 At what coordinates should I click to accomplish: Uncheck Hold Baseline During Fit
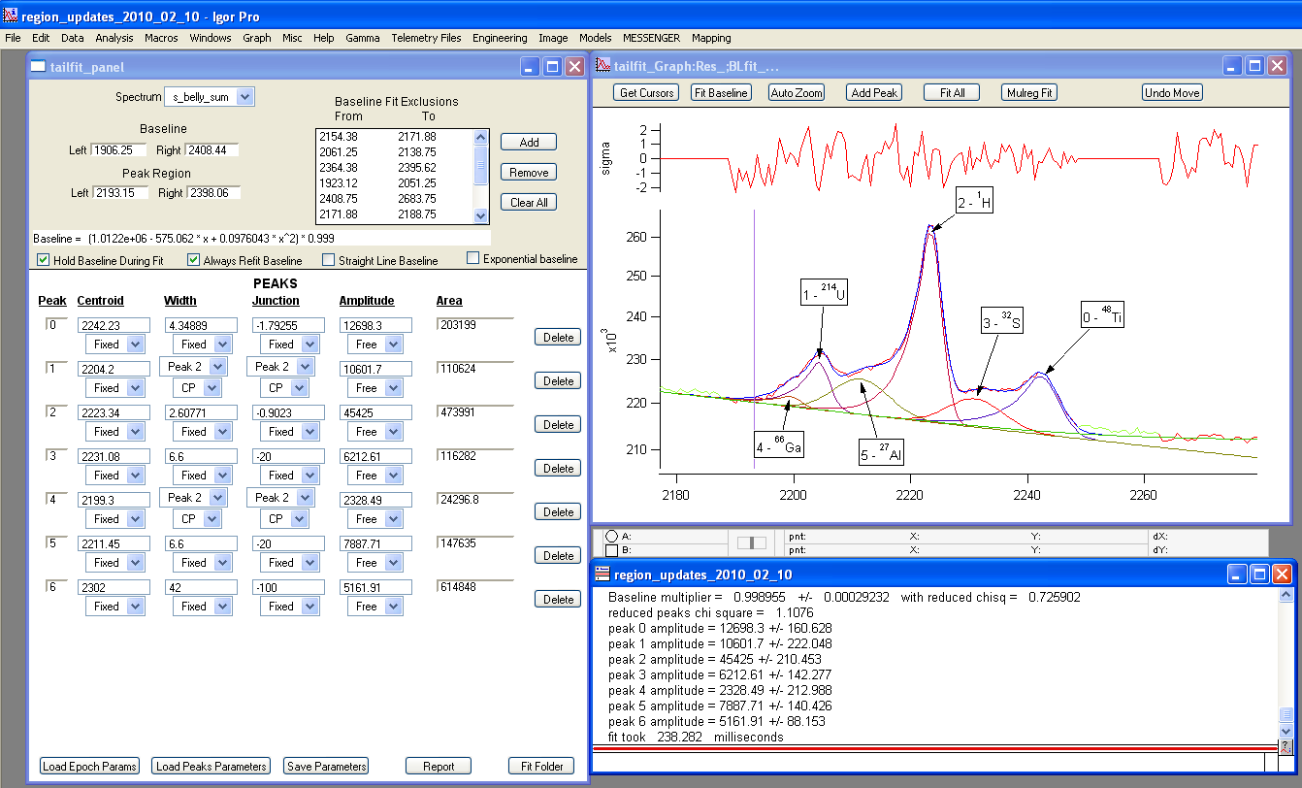click(x=44, y=260)
